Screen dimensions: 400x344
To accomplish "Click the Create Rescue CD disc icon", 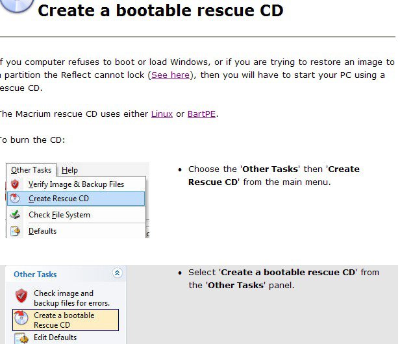I will click(15, 199).
